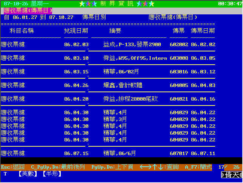This screenshot has width=243, height=183.
Task: Select voucher number 604021
Action: point(179,99)
